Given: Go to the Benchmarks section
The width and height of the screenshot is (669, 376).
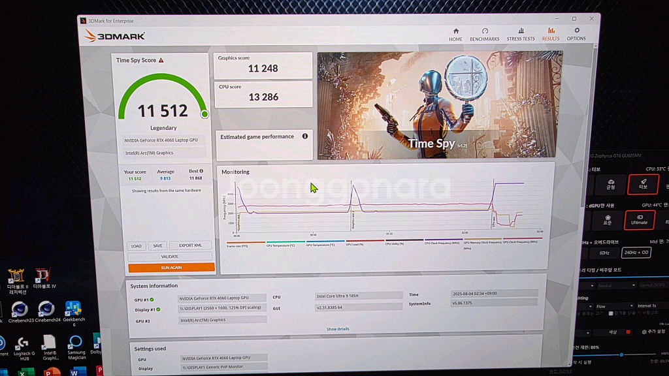Looking at the screenshot, I should coord(485,34).
